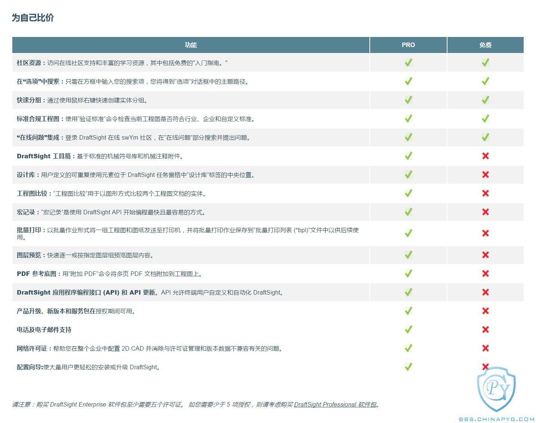Click the 图层预览 feature description
The height and width of the screenshot is (423, 536).
tap(86, 255)
